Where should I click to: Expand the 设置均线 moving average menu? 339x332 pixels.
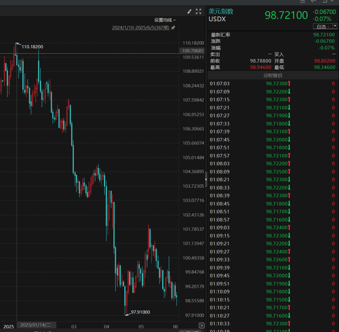click(x=165, y=20)
